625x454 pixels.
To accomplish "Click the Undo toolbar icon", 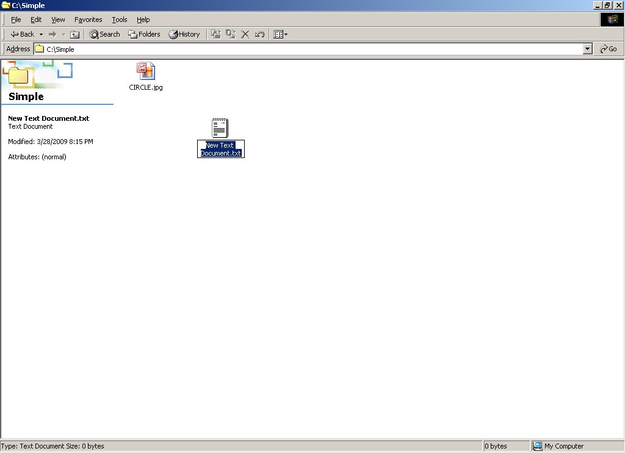I will [x=259, y=34].
